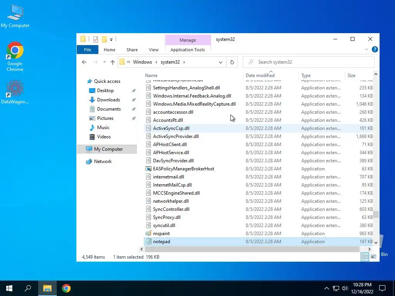This screenshot has height=296, width=395.
Task: Click the EASPolicyManagerBrokerHost application icon
Action: [149, 169]
